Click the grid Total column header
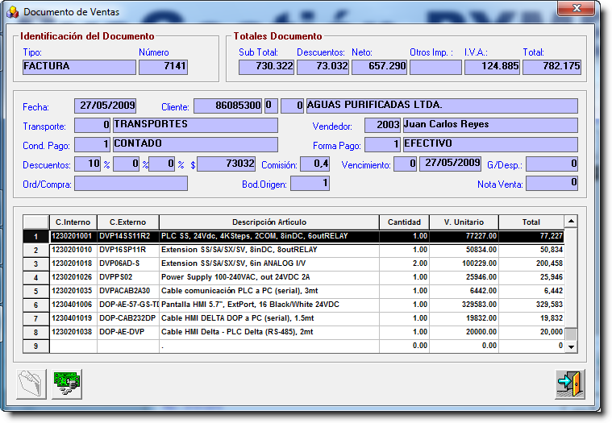Image resolution: width=612 pixels, height=423 pixels. pyautogui.click(x=531, y=222)
